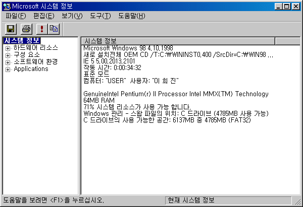Expand the 소프트웨어 환경 tree node
The height and width of the screenshot is (207, 303).
(x=8, y=62)
